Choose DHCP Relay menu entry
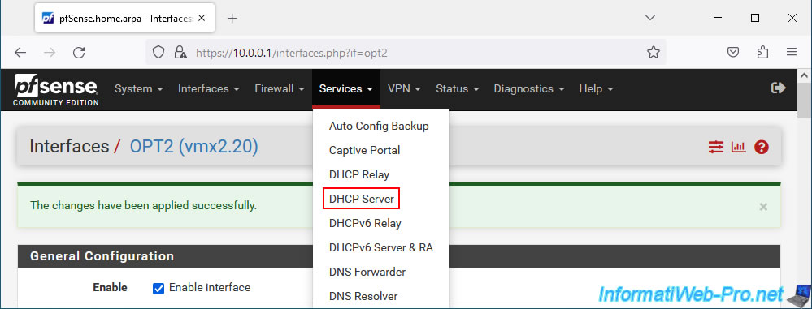The width and height of the screenshot is (812, 309). [x=359, y=174]
